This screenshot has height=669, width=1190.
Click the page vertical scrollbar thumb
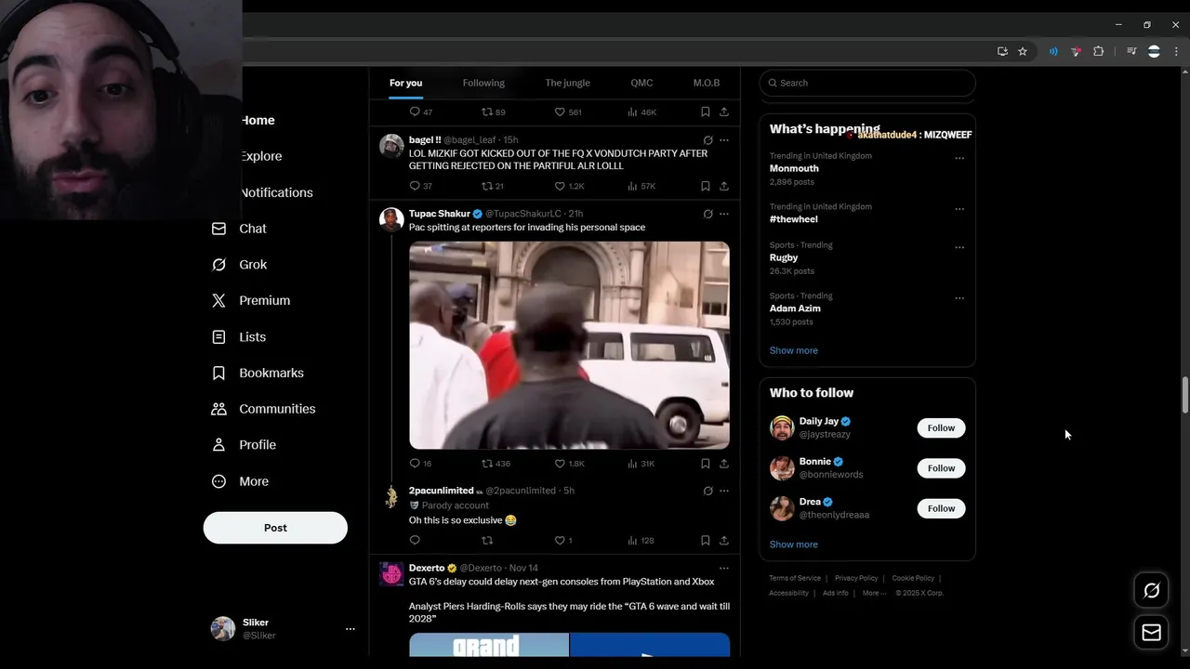1184,396
